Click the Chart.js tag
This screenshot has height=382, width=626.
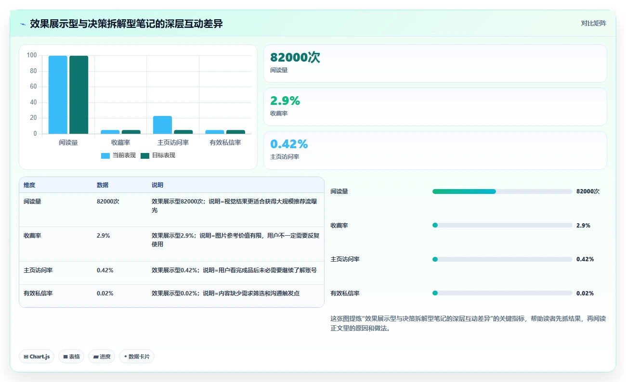click(37, 357)
